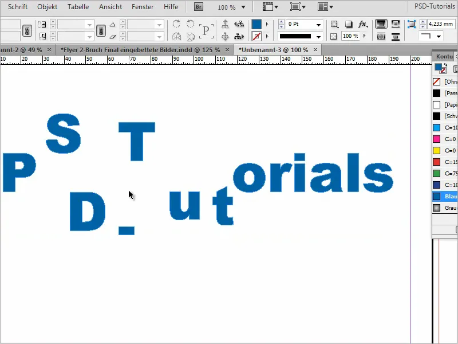Close the Unbenannt-3 tab
This screenshot has width=458, height=344.
[x=315, y=50]
